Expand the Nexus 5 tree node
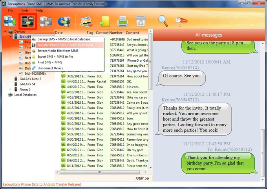This screenshot has width=267, height=189. click(x=10, y=89)
